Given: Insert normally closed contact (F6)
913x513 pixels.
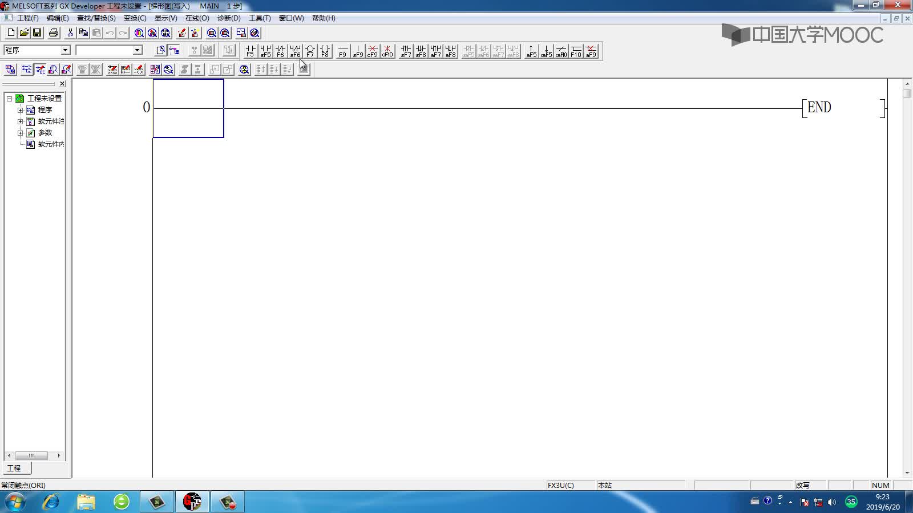Looking at the screenshot, I should pos(280,51).
